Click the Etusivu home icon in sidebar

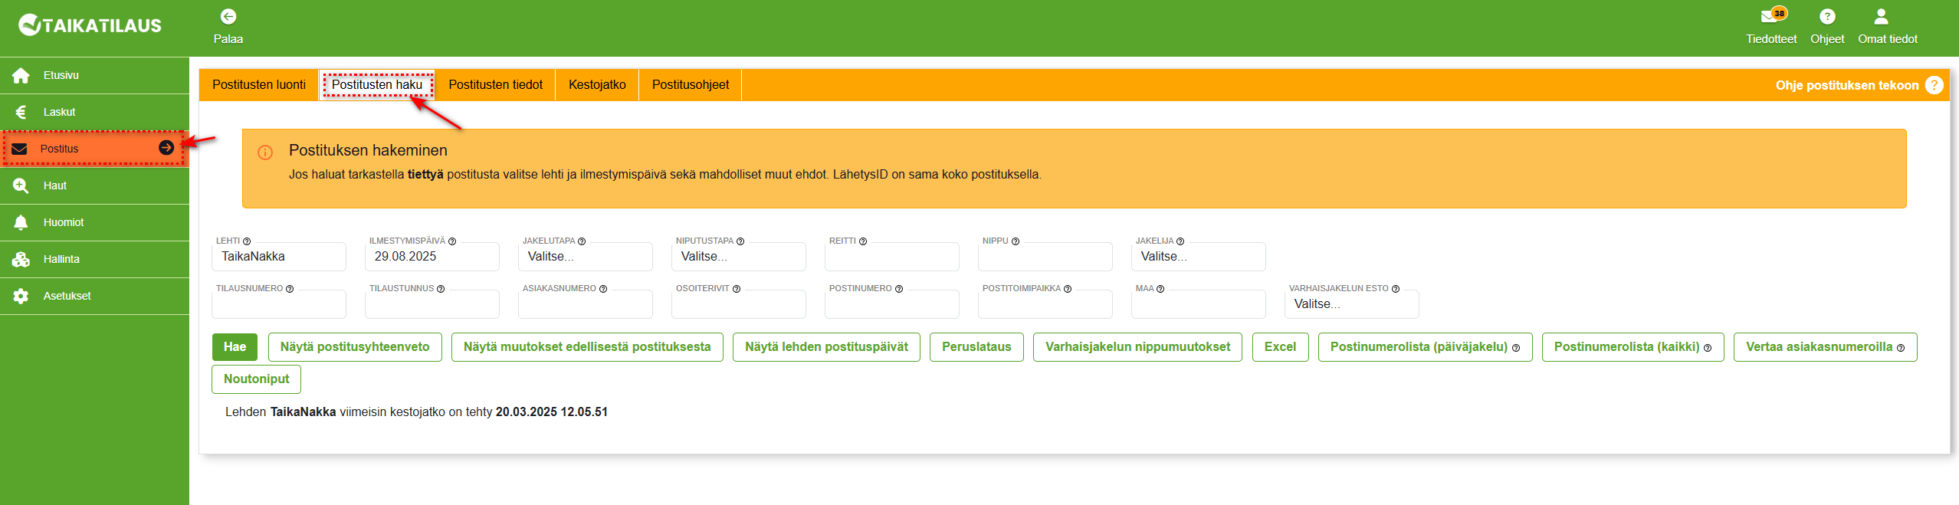click(21, 76)
